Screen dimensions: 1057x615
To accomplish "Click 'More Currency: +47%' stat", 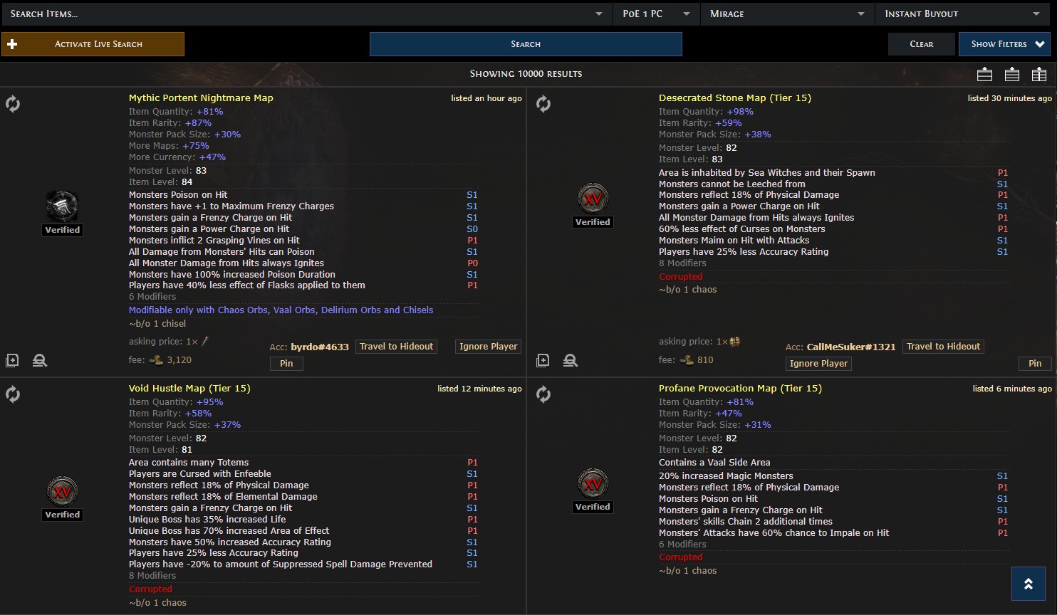I will (177, 157).
